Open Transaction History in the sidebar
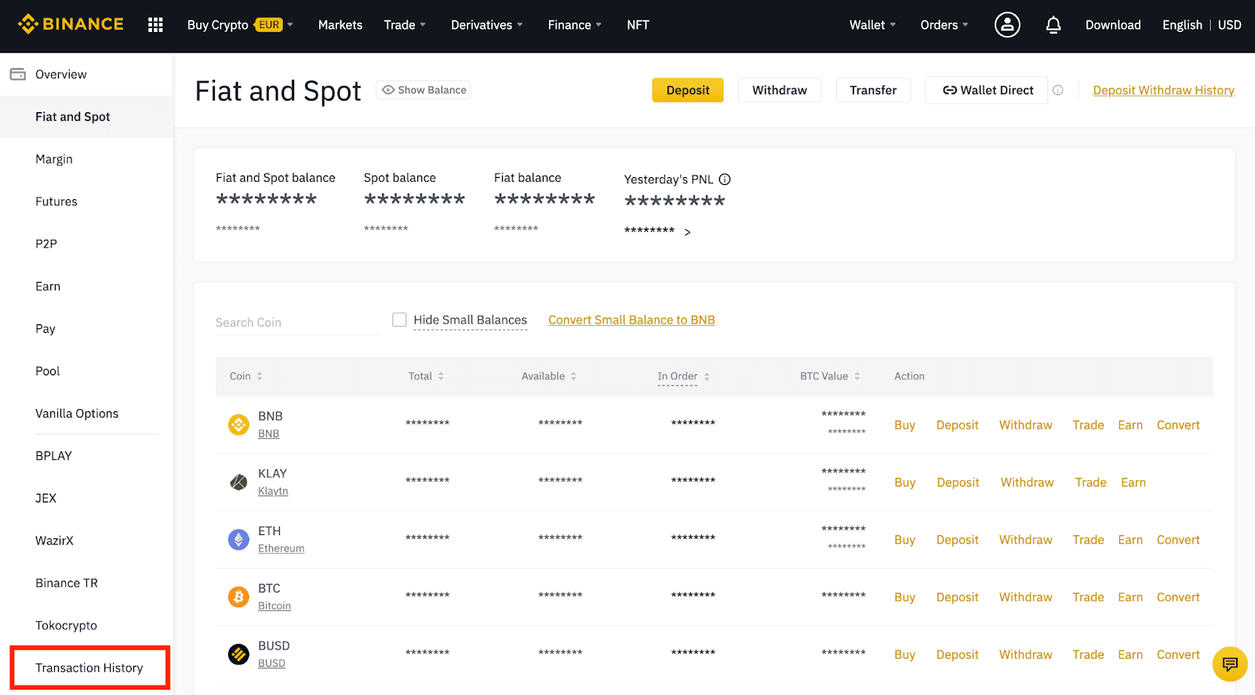This screenshot has height=695, width=1255. (x=89, y=668)
